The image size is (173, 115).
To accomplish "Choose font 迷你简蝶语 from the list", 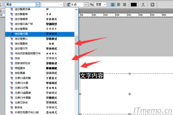I will 40,19.
